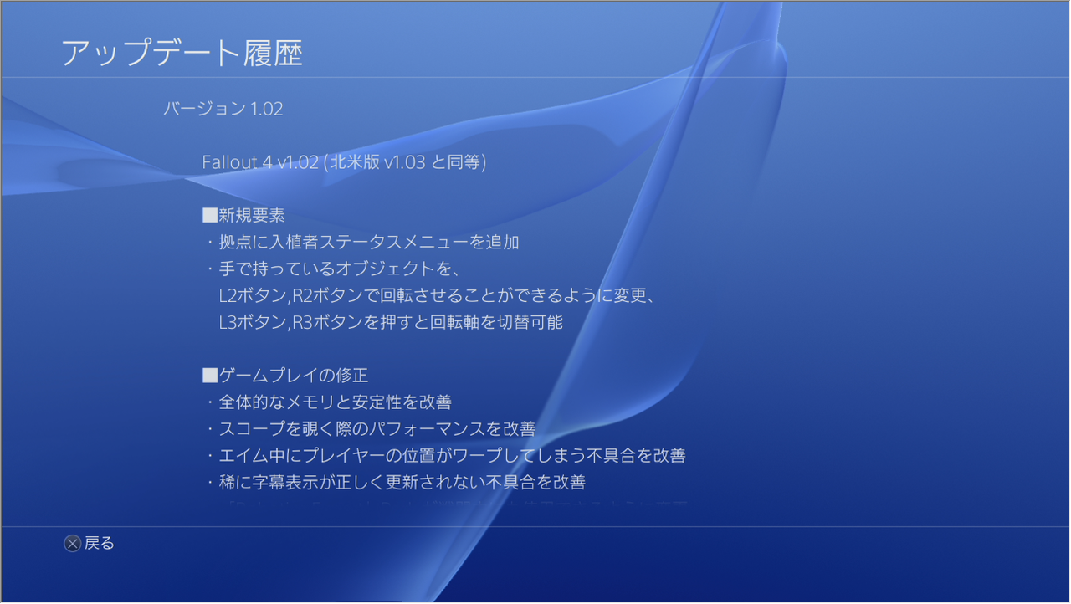The width and height of the screenshot is (1071, 604).
Task: Click the Fallout 4 v1.02 (北米版 v1.03 と同等) line
Action: (344, 162)
